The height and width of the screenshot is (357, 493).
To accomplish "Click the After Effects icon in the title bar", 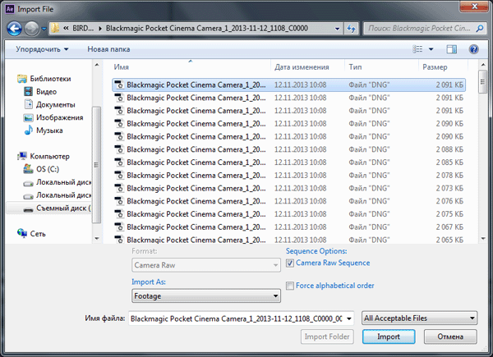I will tap(10, 9).
